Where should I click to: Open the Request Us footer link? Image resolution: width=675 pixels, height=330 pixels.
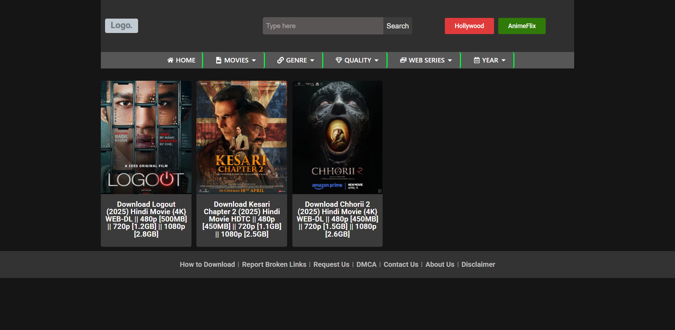331,264
